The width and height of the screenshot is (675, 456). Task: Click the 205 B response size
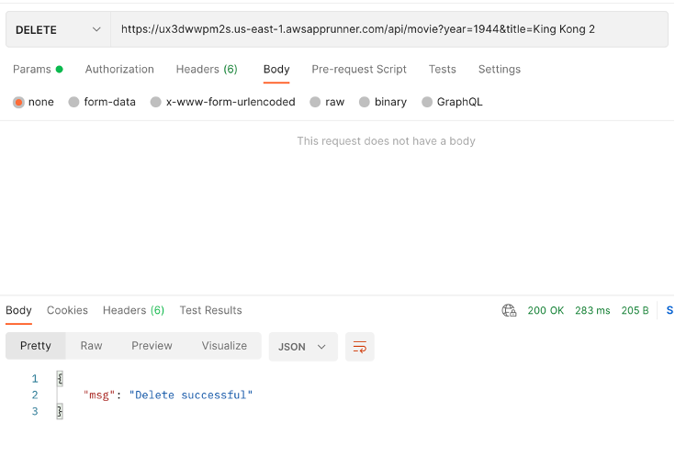point(635,310)
